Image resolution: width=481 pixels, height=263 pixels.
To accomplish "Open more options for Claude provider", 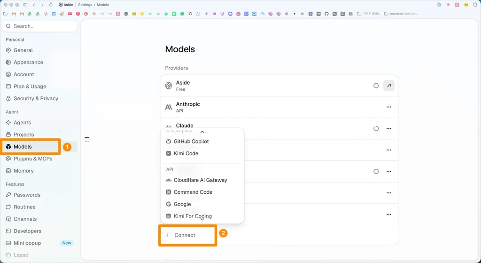I will click(388, 128).
